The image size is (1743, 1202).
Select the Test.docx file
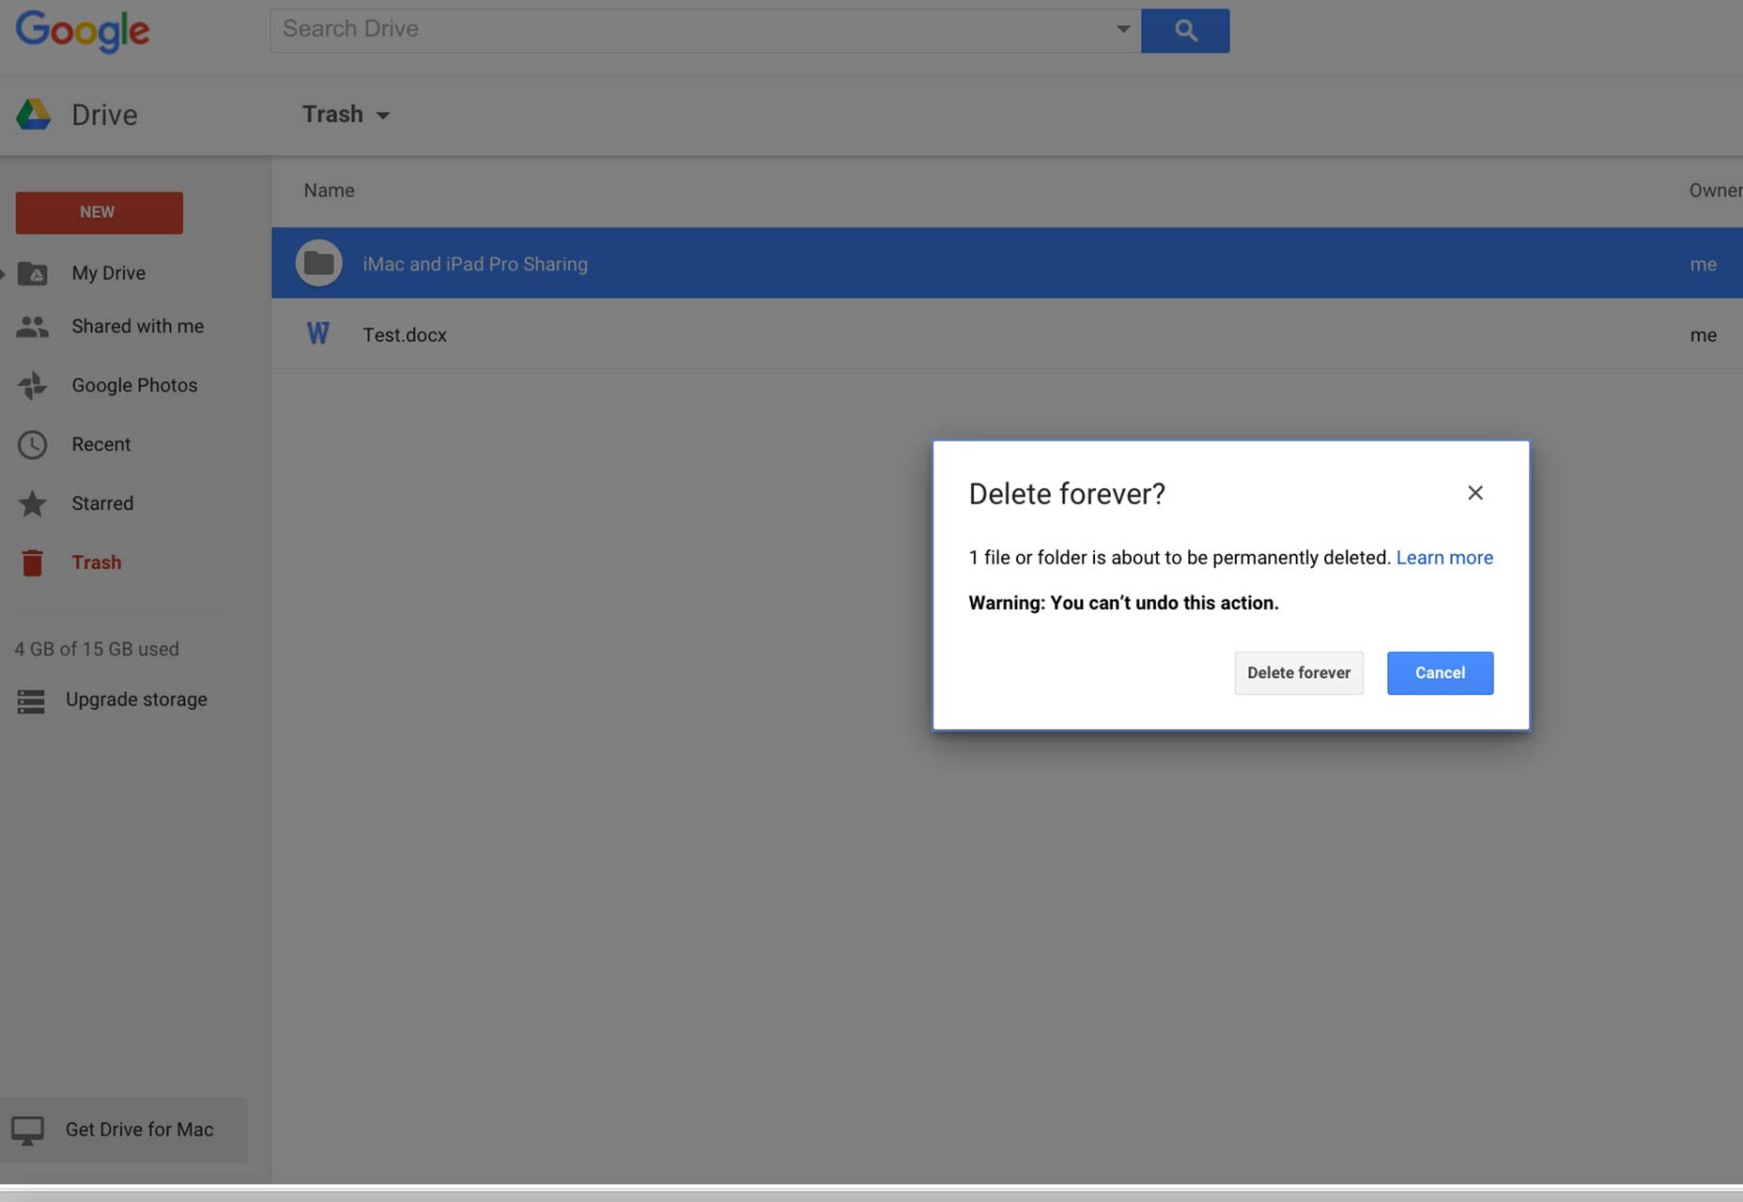(x=1007, y=334)
